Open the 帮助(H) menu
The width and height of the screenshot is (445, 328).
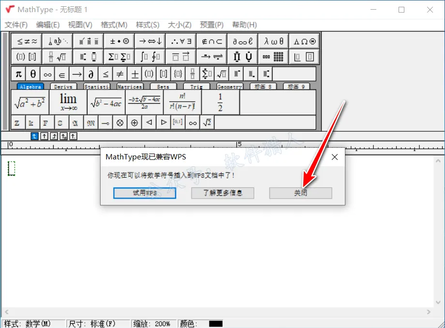coord(244,25)
